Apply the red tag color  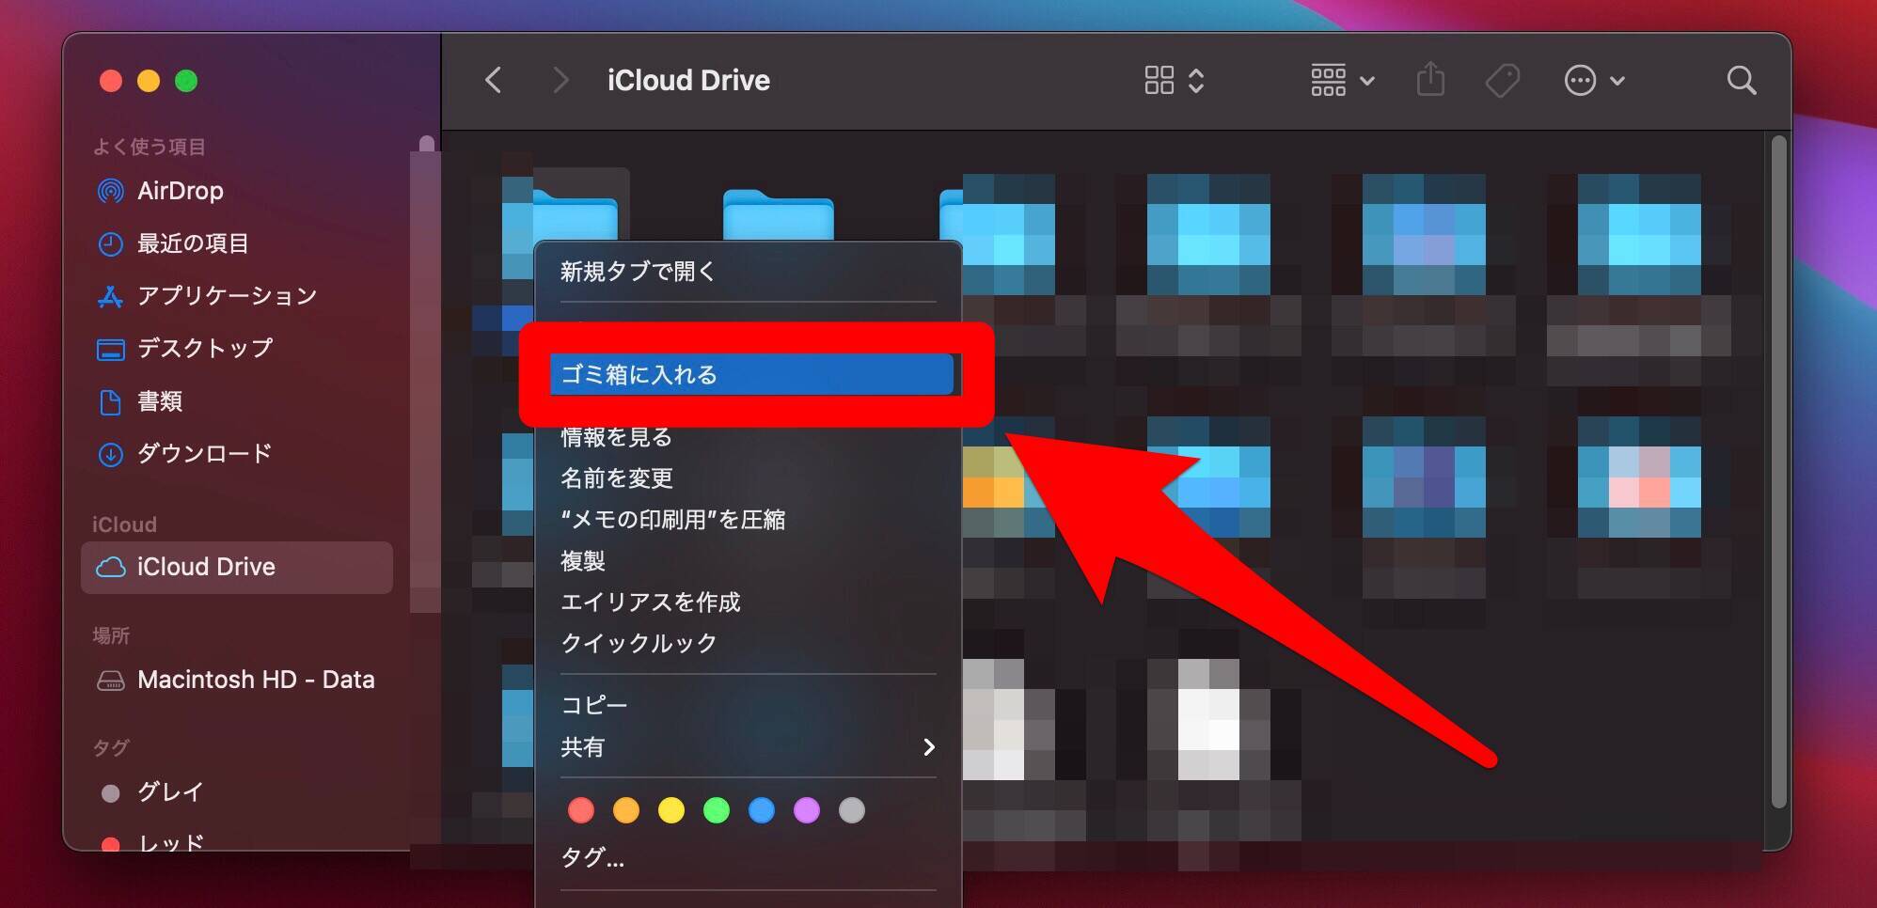(581, 810)
